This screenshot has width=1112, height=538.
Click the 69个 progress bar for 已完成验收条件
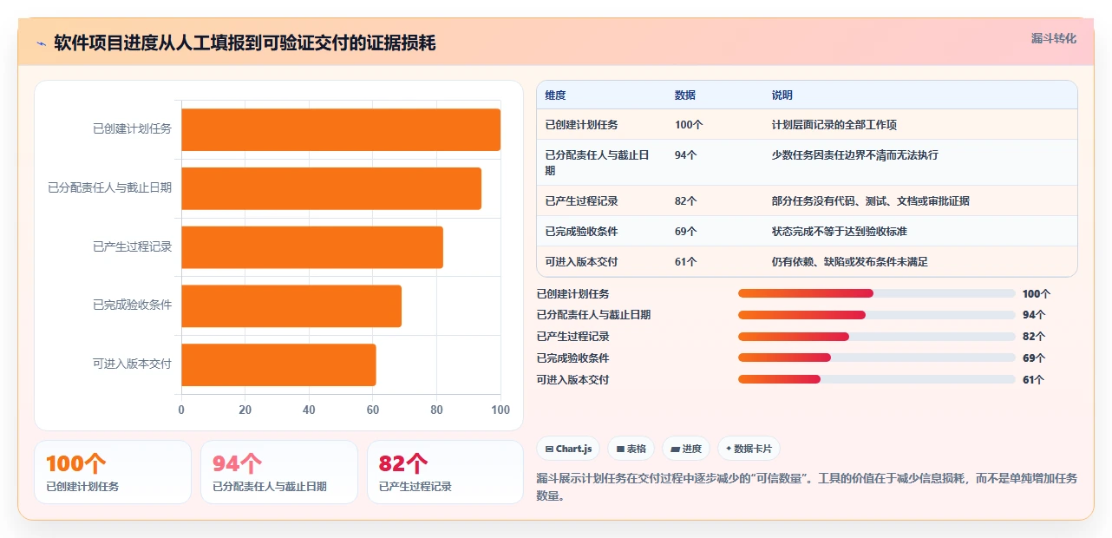pyautogui.click(x=876, y=358)
